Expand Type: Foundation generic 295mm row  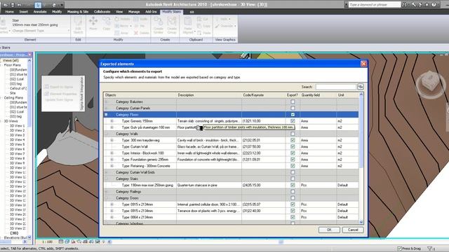(x=112, y=160)
